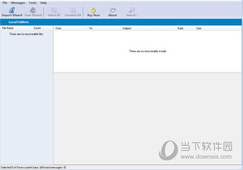The image size is (243, 170).
Task: Open the Buy Now purchase icon
Action: (93, 12)
